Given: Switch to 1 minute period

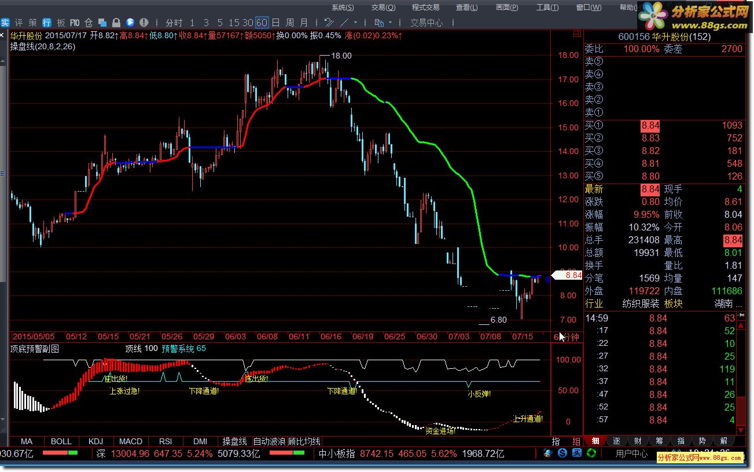Looking at the screenshot, I should pyautogui.click(x=192, y=23).
